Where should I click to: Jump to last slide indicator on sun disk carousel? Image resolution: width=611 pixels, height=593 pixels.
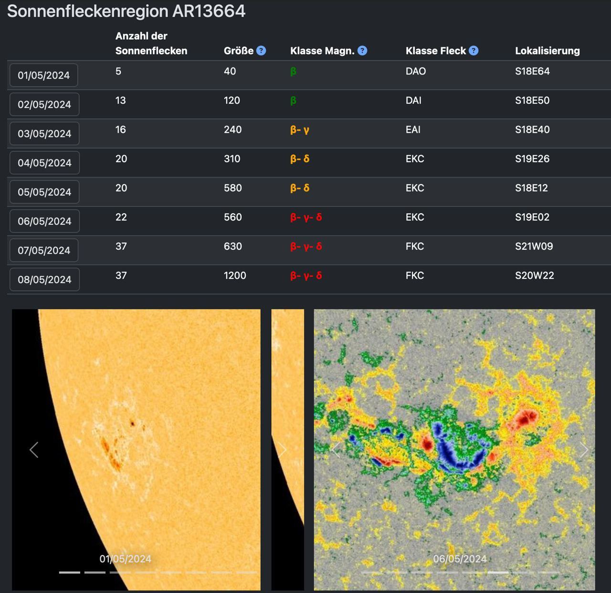[x=247, y=572]
